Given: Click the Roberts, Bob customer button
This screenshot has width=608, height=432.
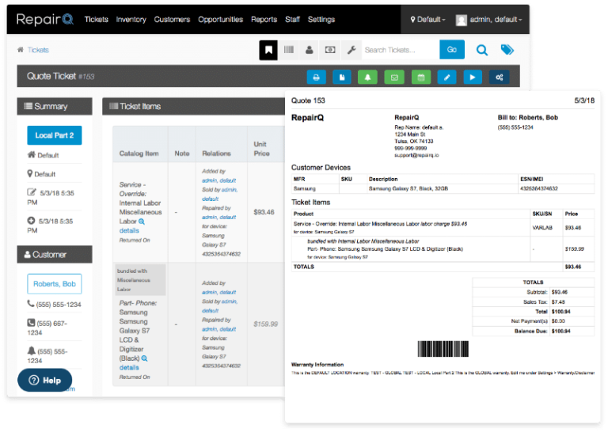Looking at the screenshot, I should [x=54, y=283].
